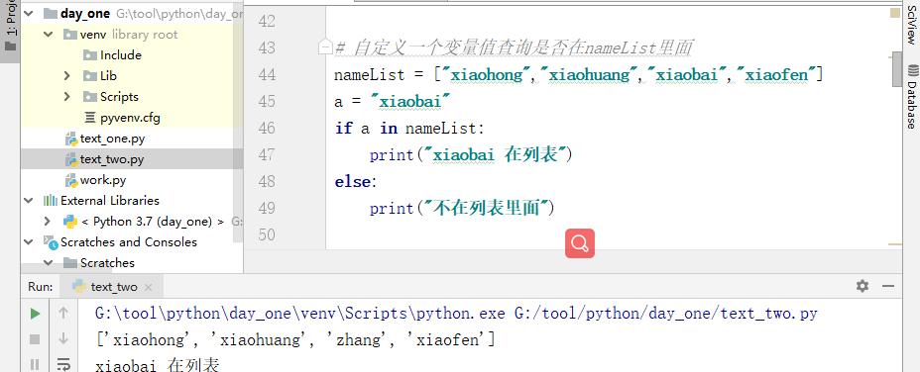This screenshot has height=372, width=920.
Task: Collapse code fold marker at line 43
Action: [x=325, y=47]
